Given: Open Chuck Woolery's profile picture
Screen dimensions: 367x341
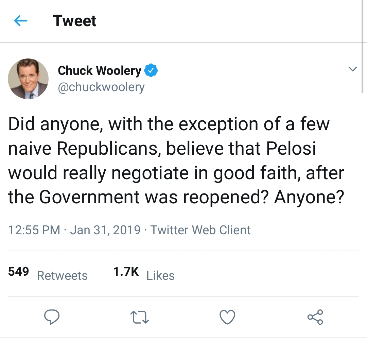Looking at the screenshot, I should click(28, 79).
